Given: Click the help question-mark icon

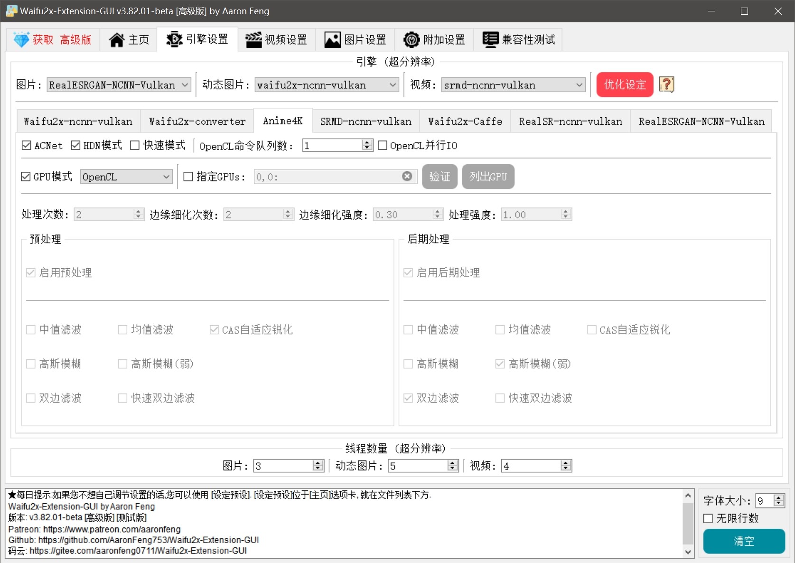Looking at the screenshot, I should point(666,84).
